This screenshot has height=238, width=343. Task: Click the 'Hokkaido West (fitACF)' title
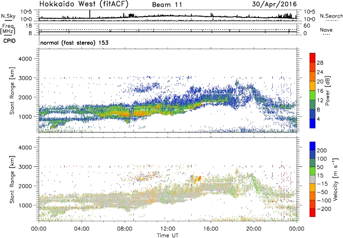tap(84, 4)
